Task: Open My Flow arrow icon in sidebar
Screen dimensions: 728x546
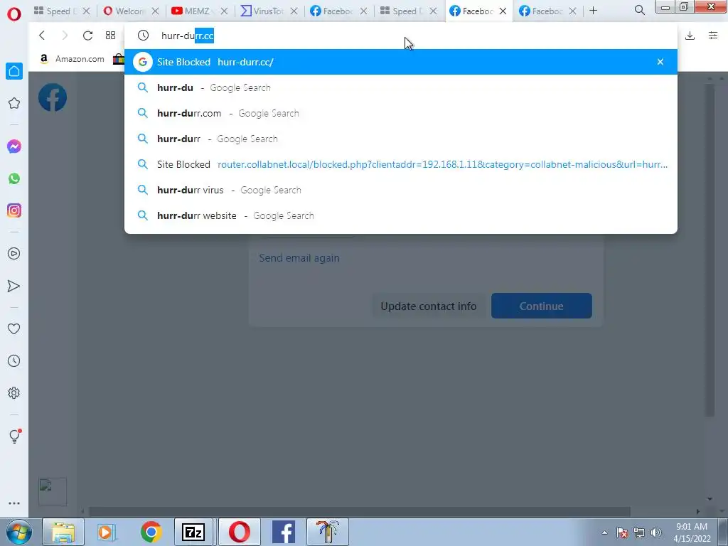Action: [x=14, y=286]
